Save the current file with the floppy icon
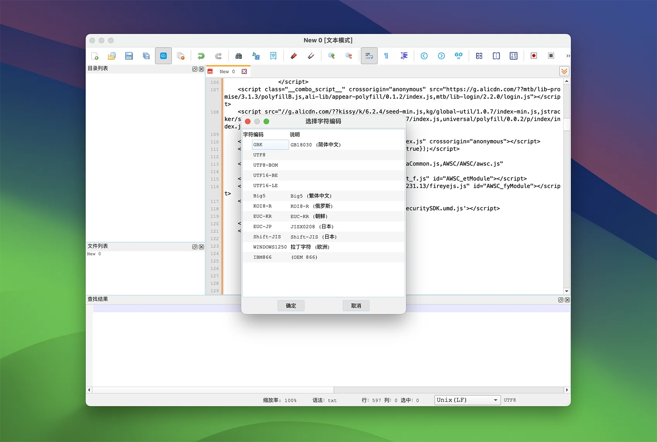 (x=129, y=56)
